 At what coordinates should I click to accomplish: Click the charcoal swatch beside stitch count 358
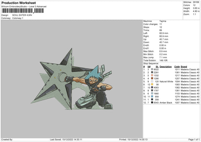pos(152,99)
